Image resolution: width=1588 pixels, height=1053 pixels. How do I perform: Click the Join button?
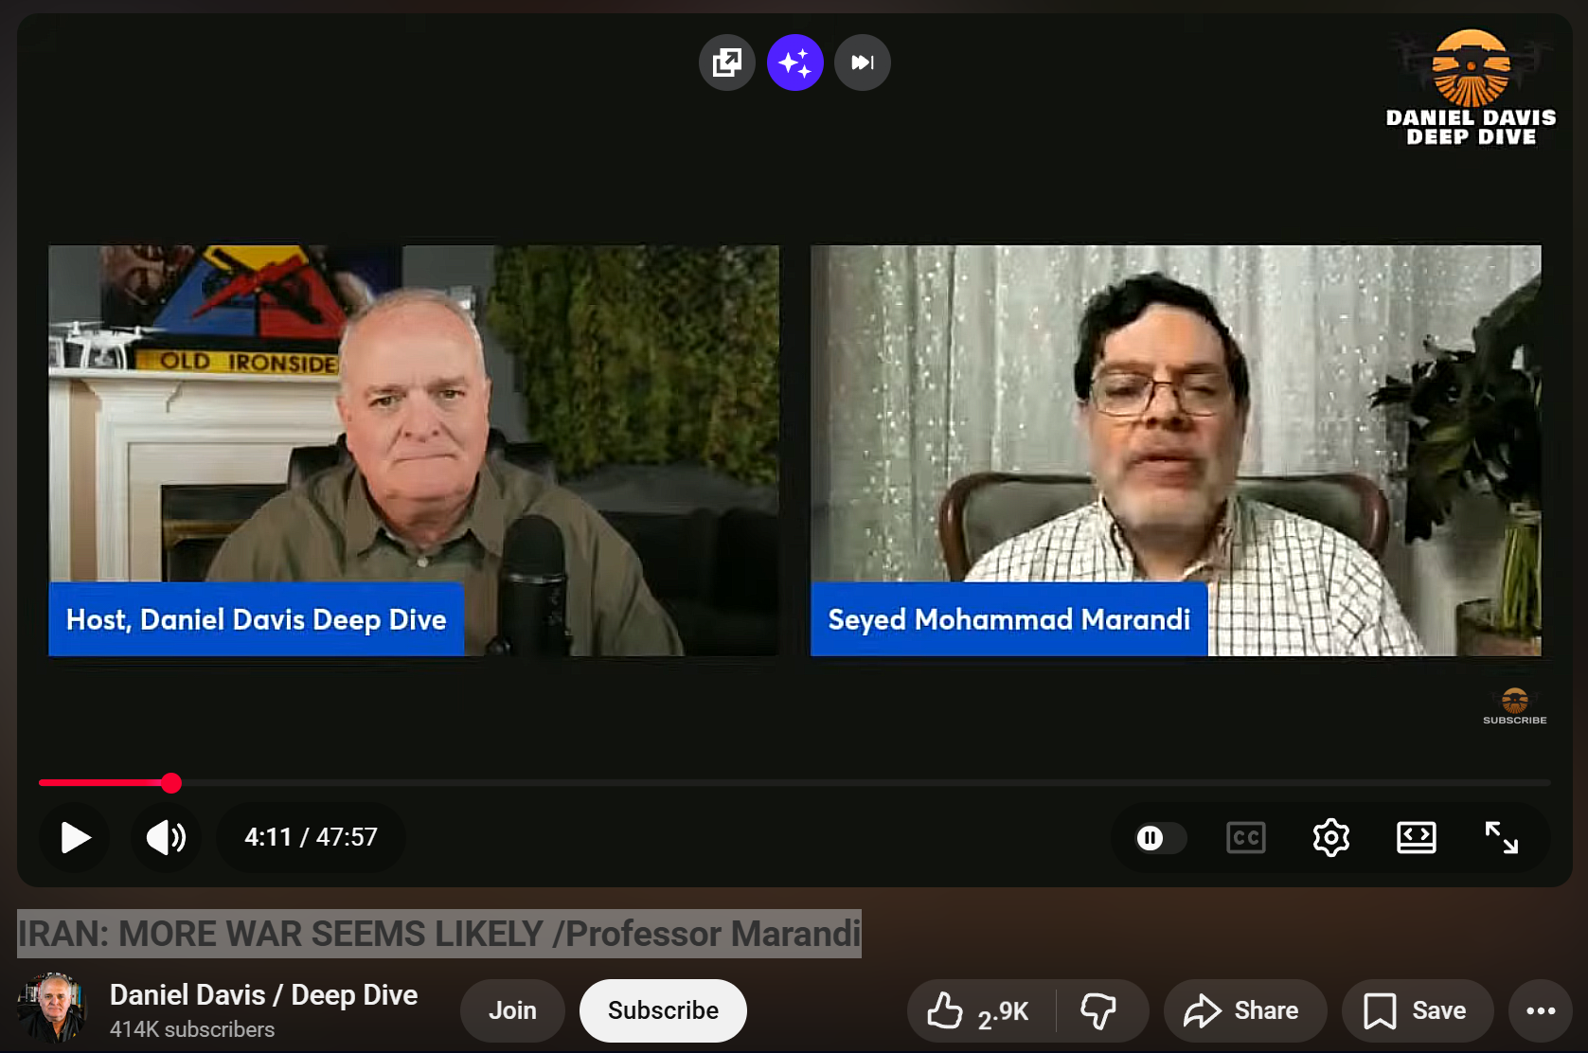pyautogui.click(x=512, y=1010)
